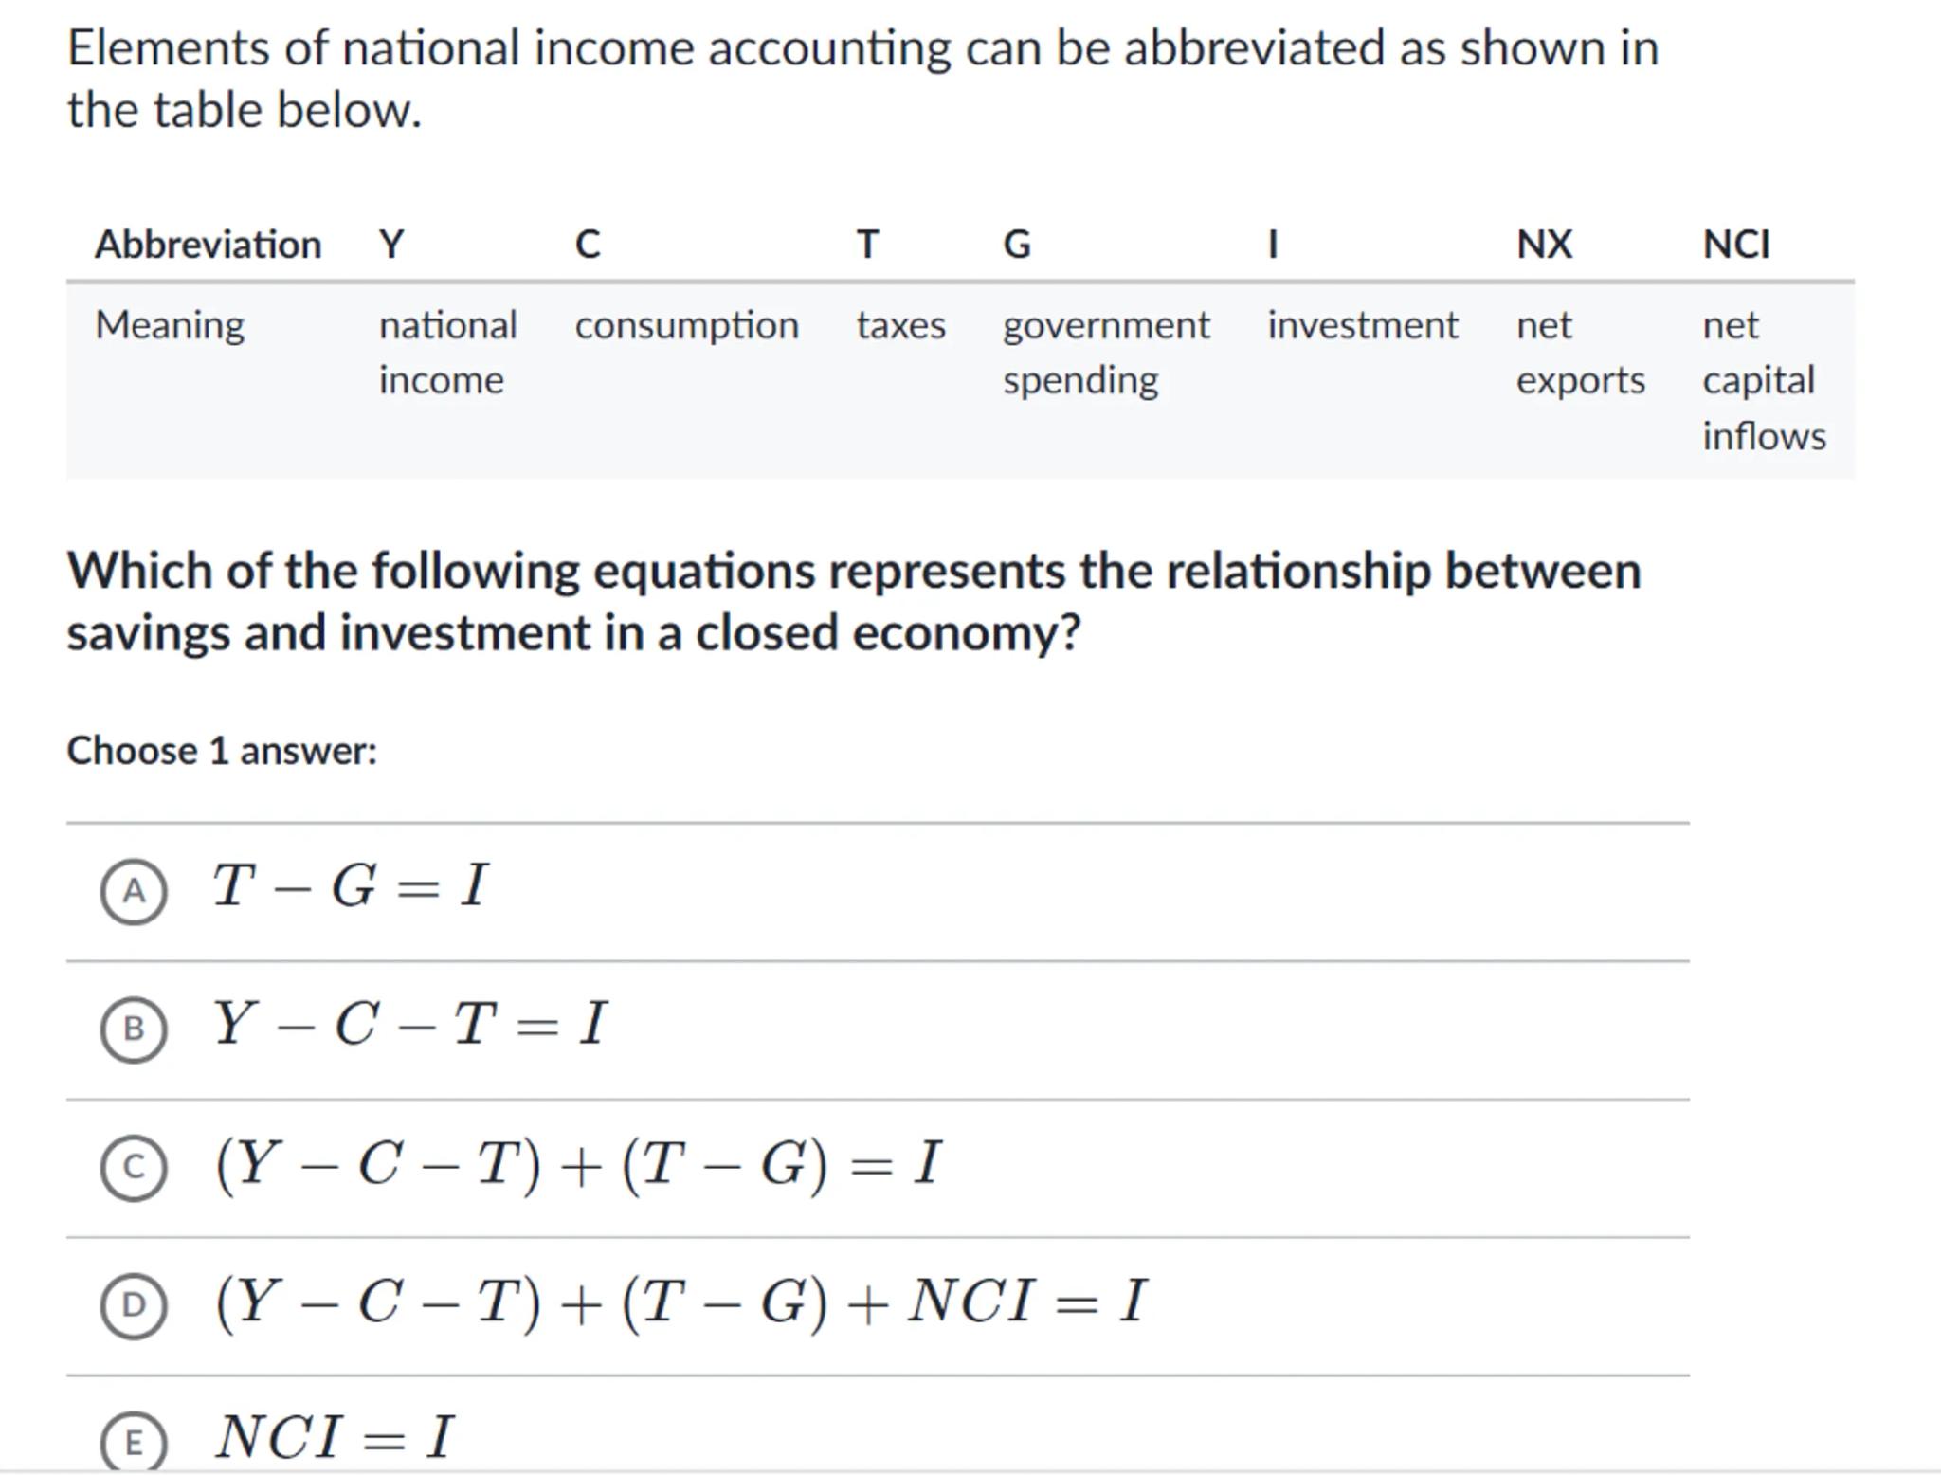Click the 'Choose 1 answer:' label
This screenshot has width=1941, height=1475.
pyautogui.click(x=222, y=751)
